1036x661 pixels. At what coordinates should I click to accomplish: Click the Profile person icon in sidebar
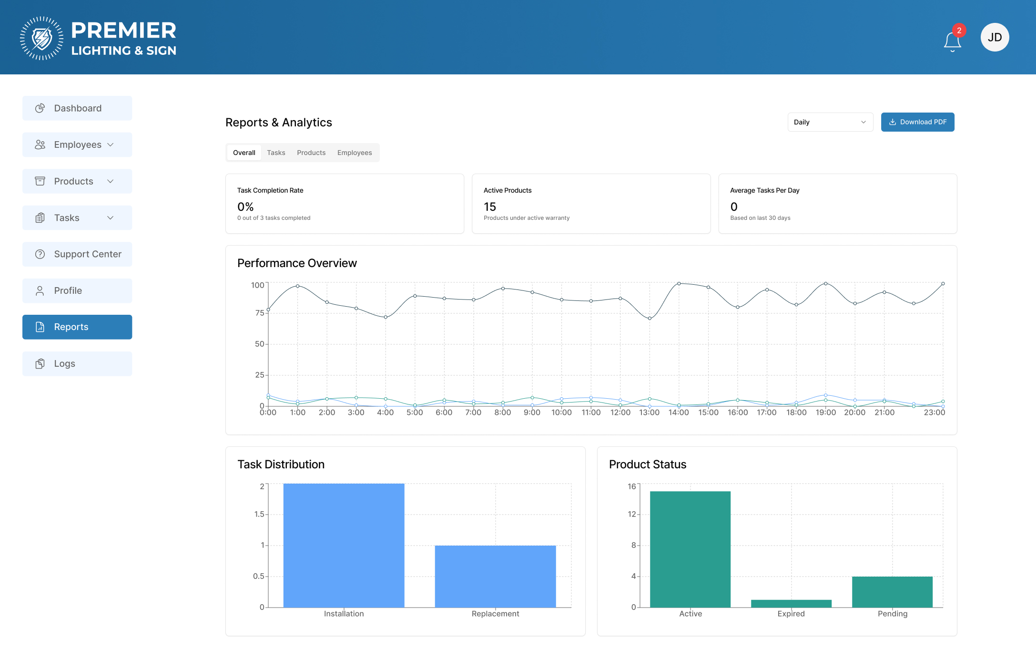(40, 291)
